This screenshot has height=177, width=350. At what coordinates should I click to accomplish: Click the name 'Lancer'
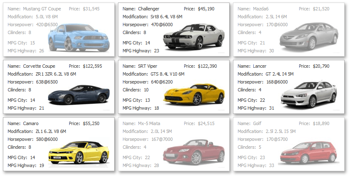pos(260,66)
